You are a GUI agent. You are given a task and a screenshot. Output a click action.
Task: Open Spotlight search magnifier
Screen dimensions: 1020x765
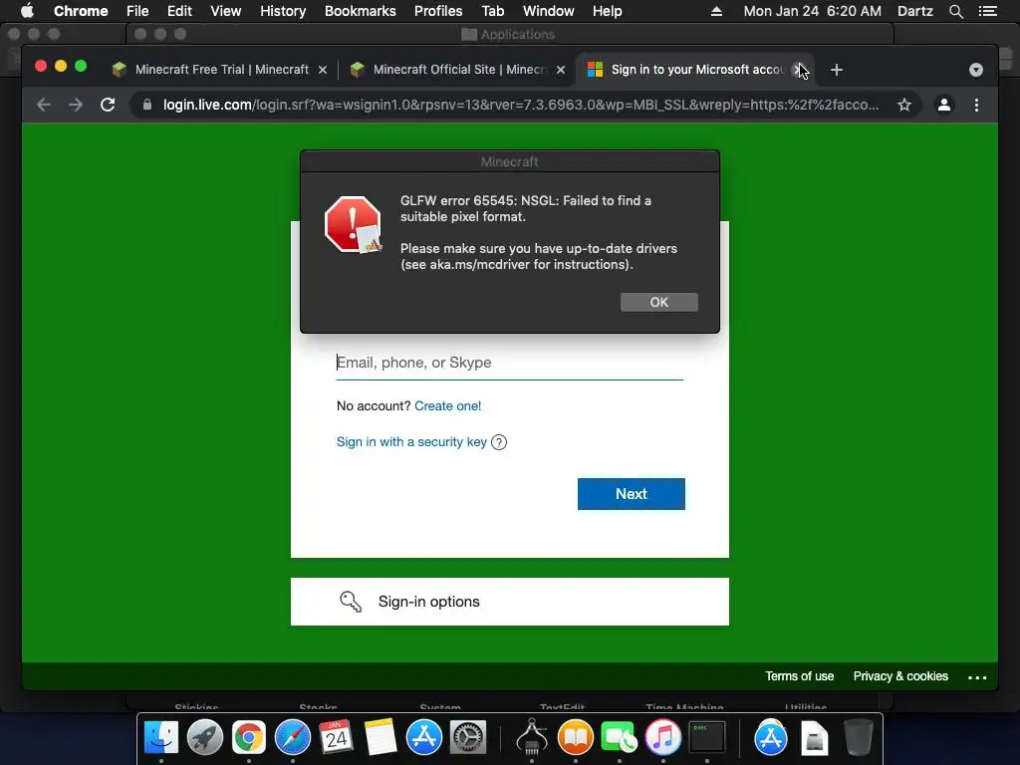955,11
